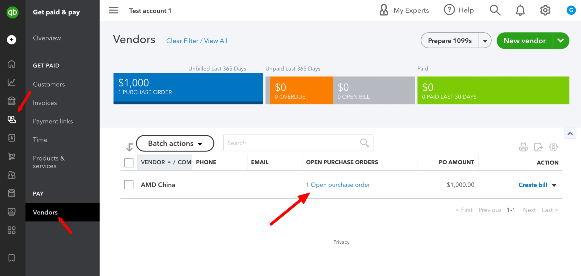Click the print list icon
Image resolution: width=581 pixels, height=276 pixels.
point(523,147)
